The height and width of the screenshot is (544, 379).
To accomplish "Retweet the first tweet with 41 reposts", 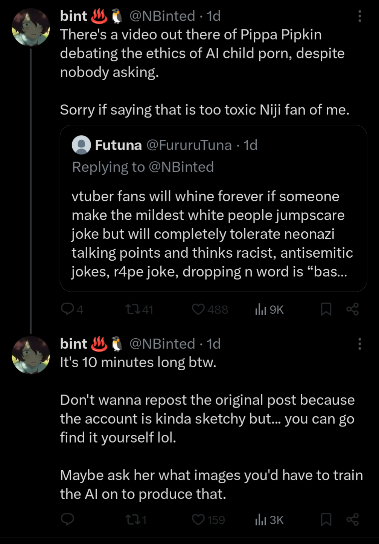I will pos(132,310).
